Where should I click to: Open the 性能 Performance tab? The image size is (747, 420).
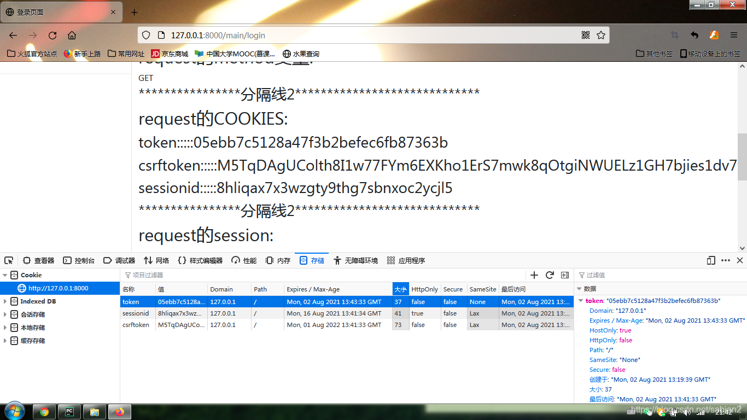pyautogui.click(x=244, y=260)
